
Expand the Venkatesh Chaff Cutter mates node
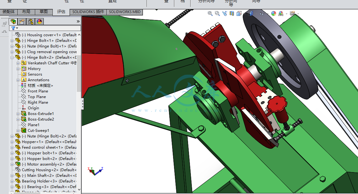(18, 63)
